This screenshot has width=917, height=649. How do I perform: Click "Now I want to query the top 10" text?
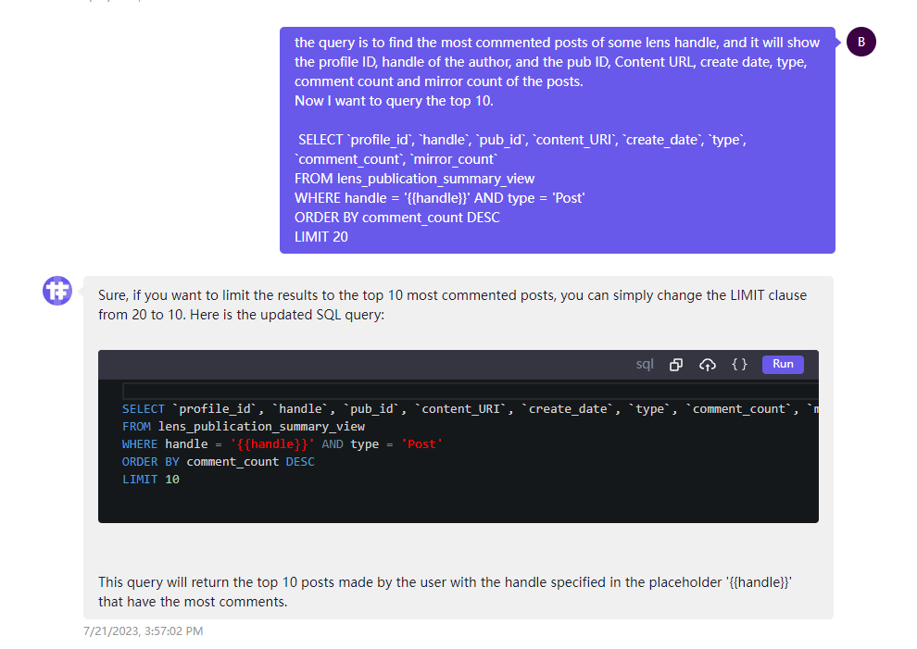(394, 101)
